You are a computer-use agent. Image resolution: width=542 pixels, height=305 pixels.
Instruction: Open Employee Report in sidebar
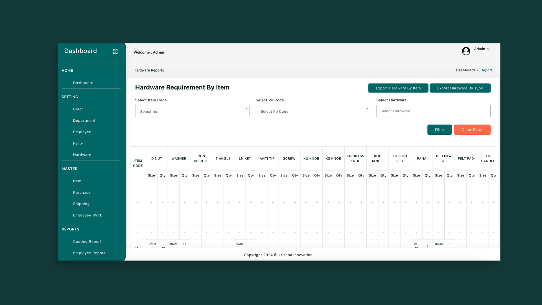tap(89, 253)
